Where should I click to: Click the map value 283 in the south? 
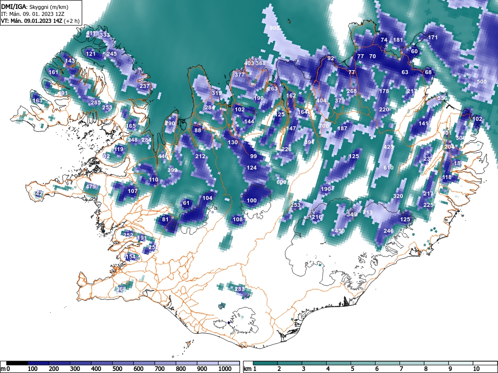coord(240,288)
